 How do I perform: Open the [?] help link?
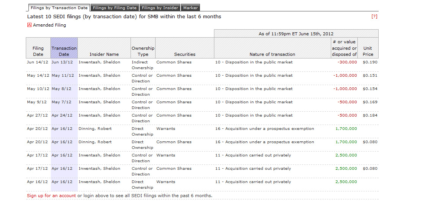[x=374, y=17]
